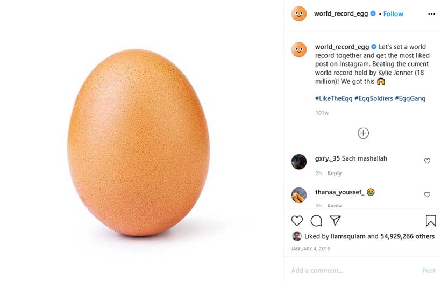Open thanaa_youssef_'s profile avatar
Image resolution: width=441 pixels, height=282 pixels.
click(x=299, y=194)
